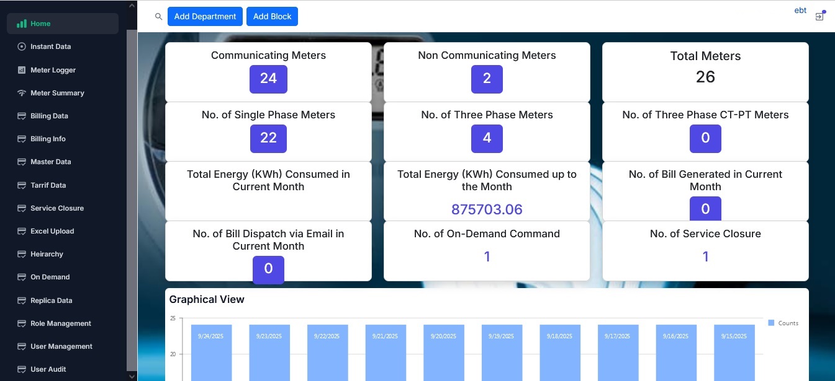
Task: Click the logout icon at top right
Action: tap(819, 17)
